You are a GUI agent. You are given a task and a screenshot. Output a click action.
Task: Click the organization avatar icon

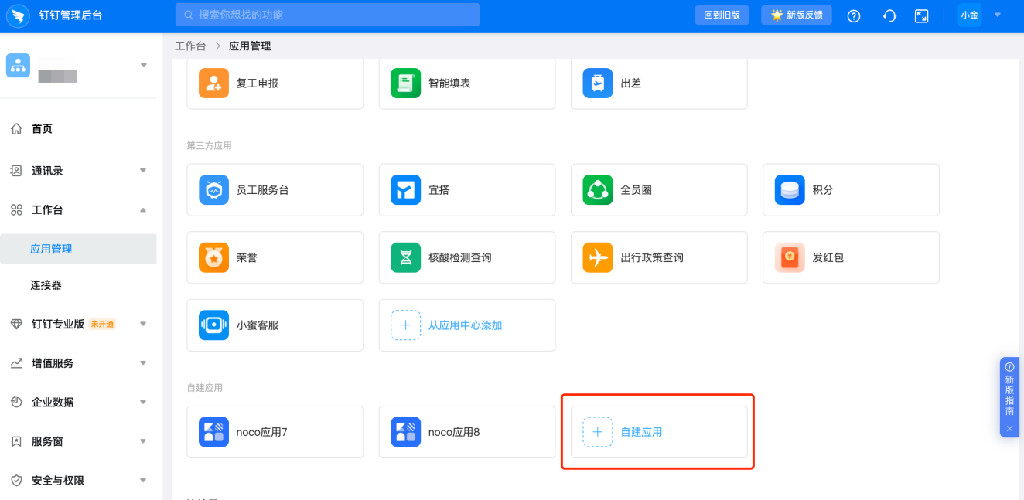point(18,66)
